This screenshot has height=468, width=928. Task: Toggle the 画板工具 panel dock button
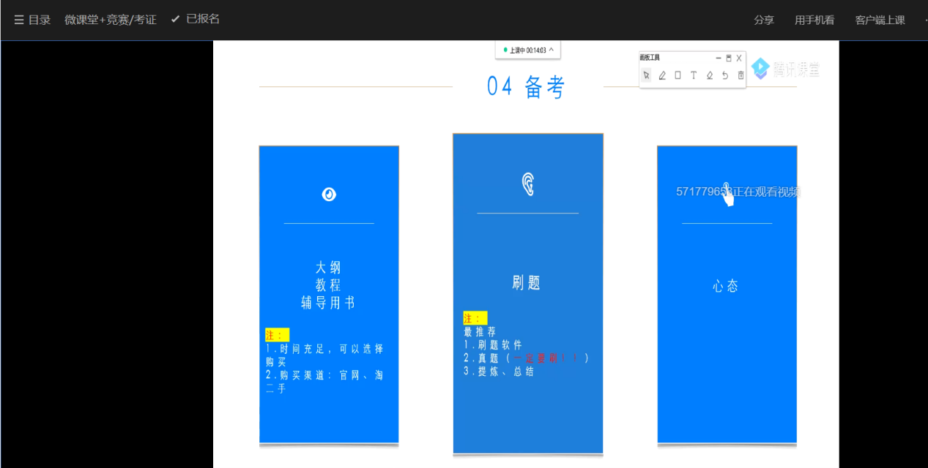tap(728, 58)
